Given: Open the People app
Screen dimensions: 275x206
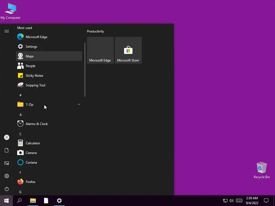Looking at the screenshot, I should (49, 66).
